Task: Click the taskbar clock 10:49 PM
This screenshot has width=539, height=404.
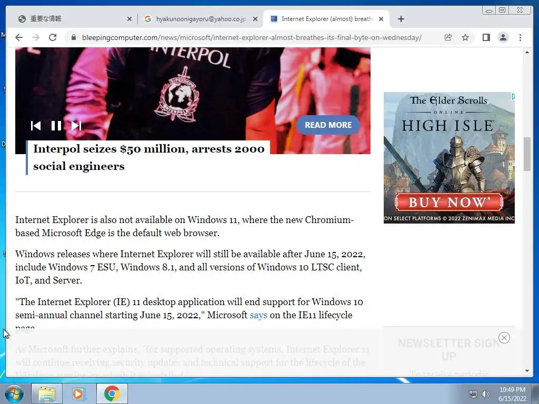Action: [512, 394]
